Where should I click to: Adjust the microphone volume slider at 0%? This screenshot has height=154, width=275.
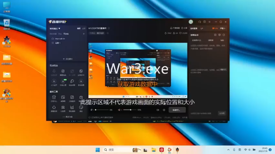pyautogui.click(x=102, y=110)
